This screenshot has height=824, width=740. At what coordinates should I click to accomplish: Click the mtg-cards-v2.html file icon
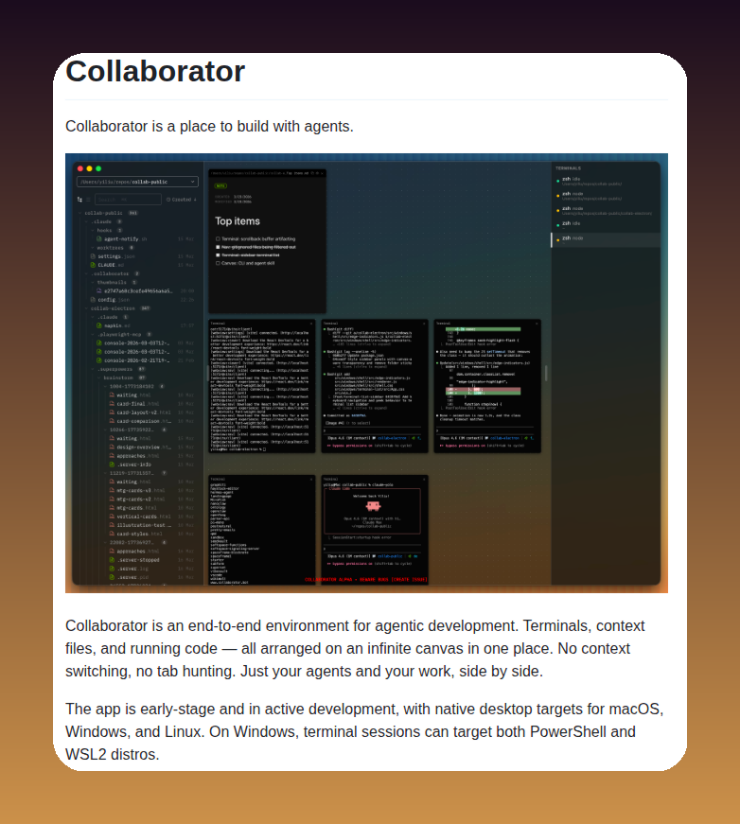pyautogui.click(x=112, y=499)
